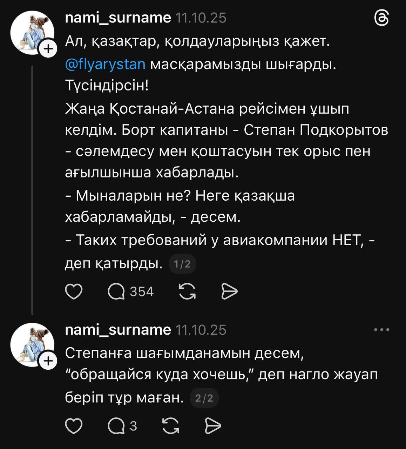Click the Threads logo icon
406x449 pixels.
pyautogui.click(x=381, y=18)
